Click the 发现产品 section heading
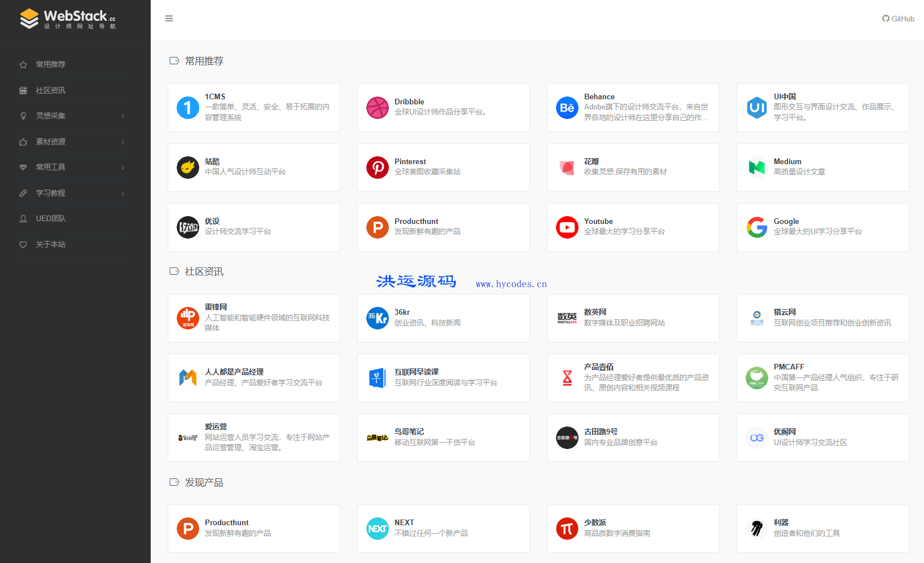This screenshot has width=924, height=563. click(x=204, y=483)
